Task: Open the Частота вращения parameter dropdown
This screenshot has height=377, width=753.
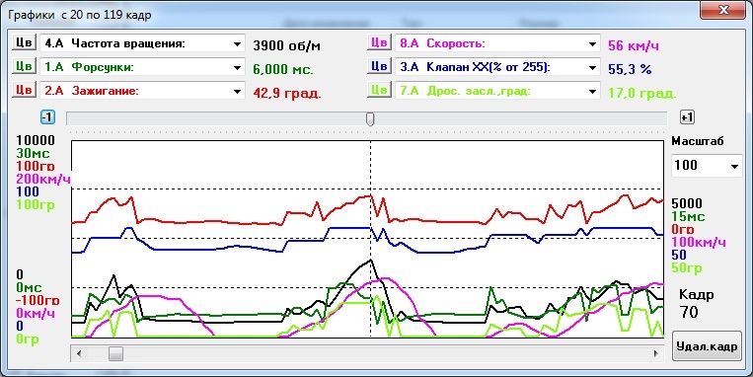Action: coord(142,43)
